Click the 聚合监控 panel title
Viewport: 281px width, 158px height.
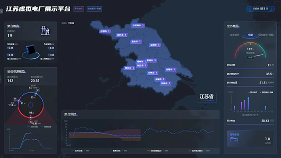(x=70, y=114)
